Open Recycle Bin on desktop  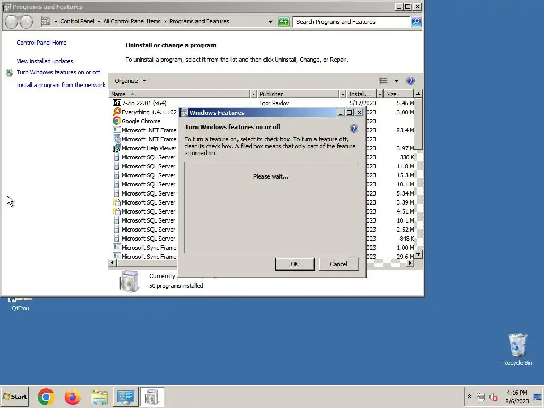tap(517, 350)
